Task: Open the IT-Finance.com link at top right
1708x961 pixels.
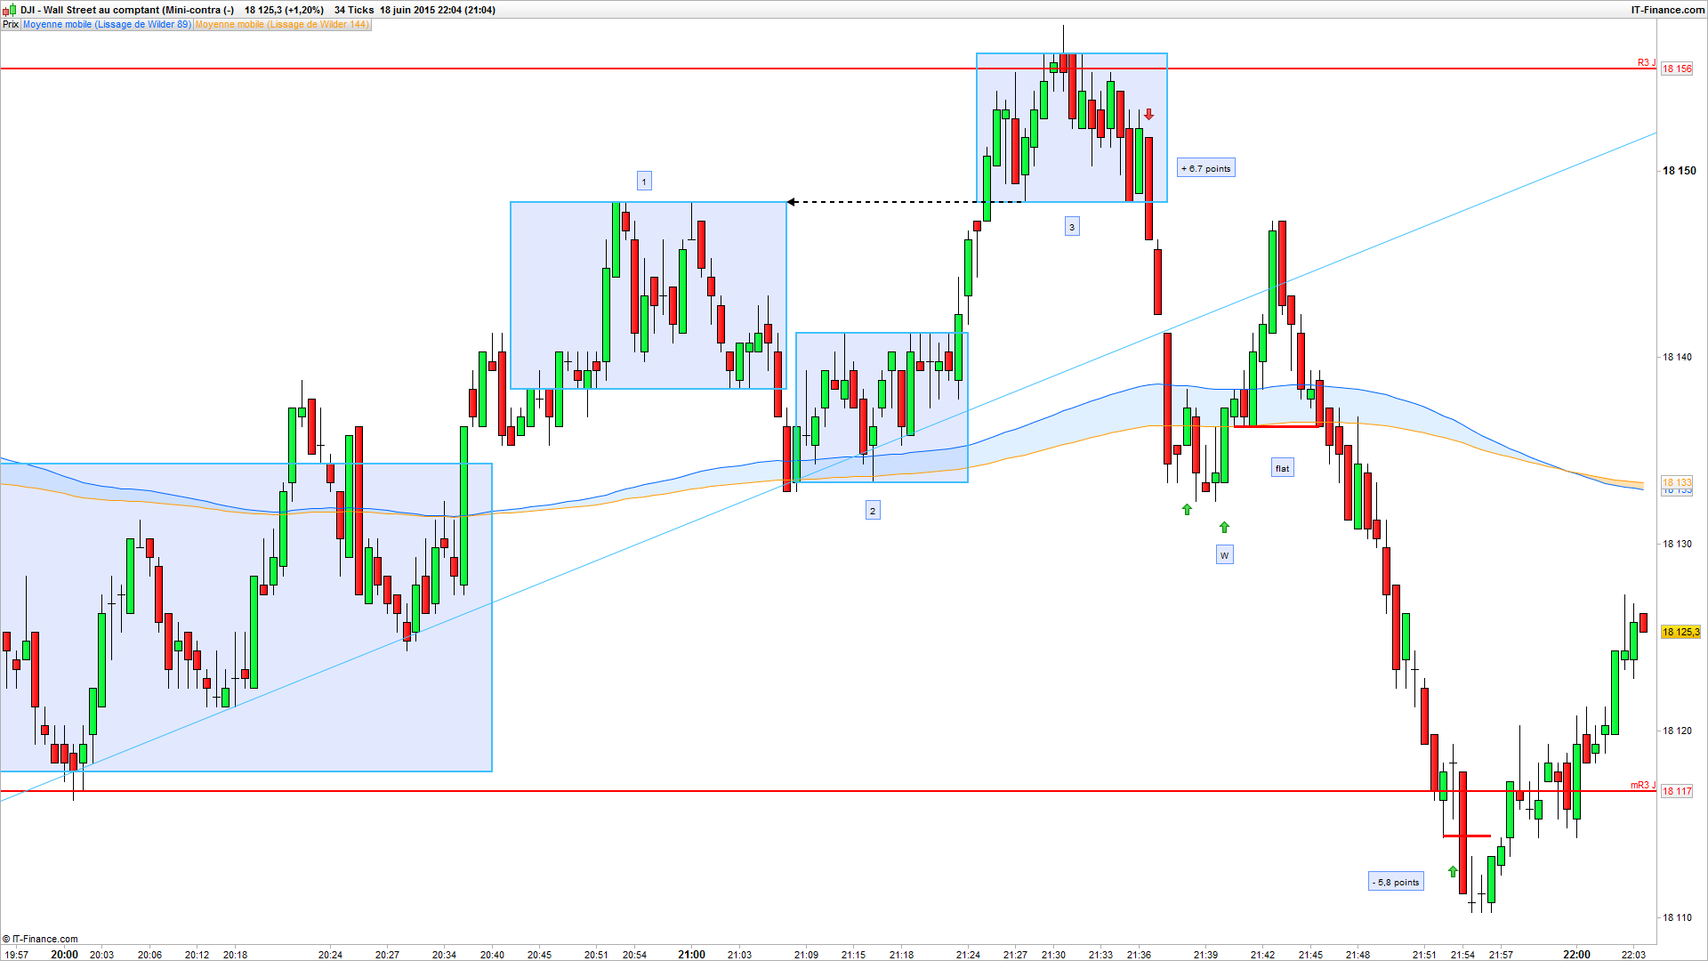Action: pos(1668,10)
